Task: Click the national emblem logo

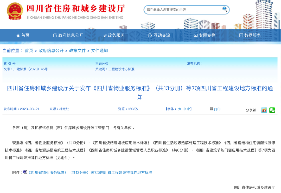Action: point(15,11)
